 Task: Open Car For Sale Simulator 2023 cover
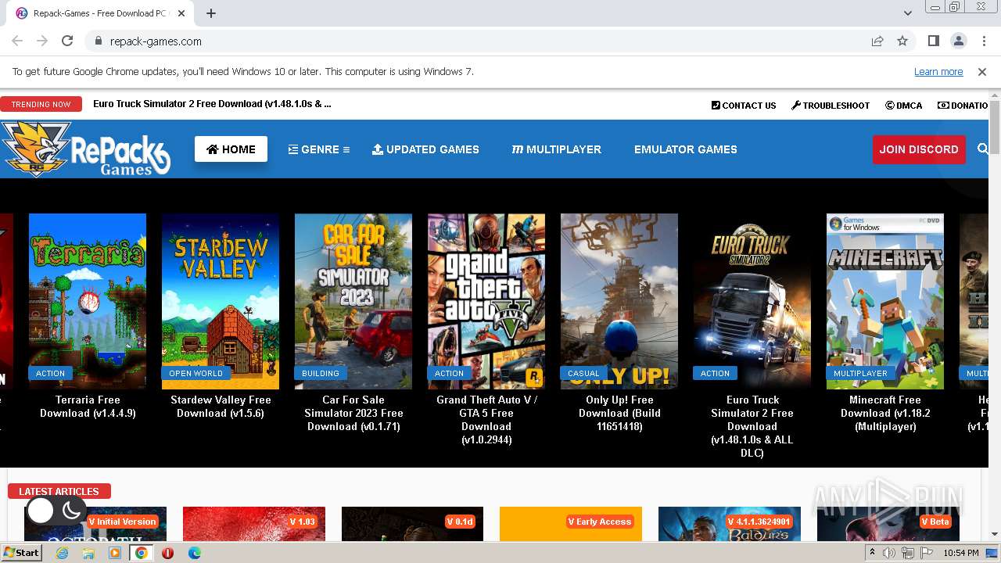point(353,301)
